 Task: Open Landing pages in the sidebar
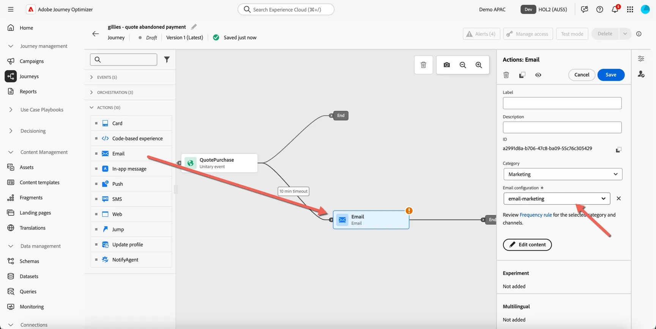point(35,213)
